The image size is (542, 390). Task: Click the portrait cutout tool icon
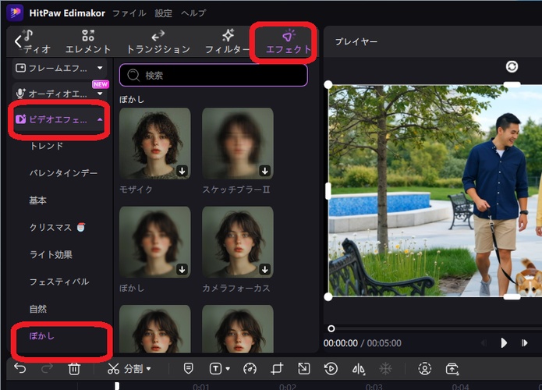pyautogui.click(x=425, y=369)
